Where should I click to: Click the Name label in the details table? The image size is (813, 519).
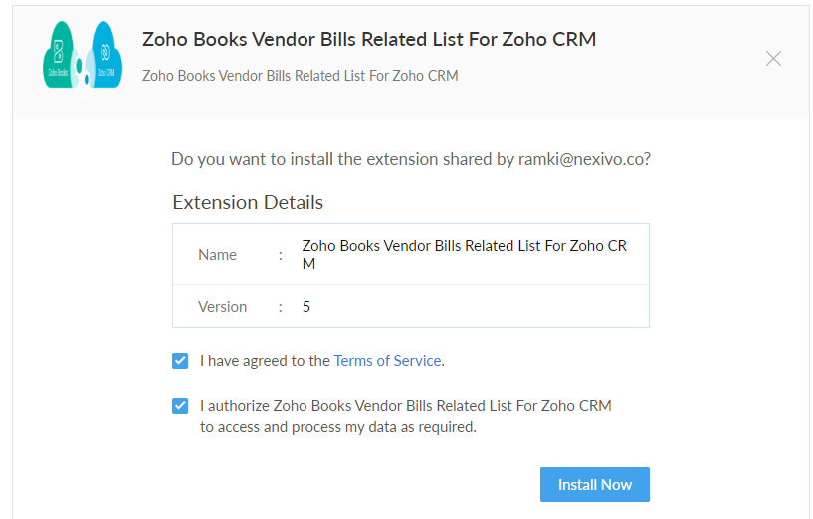click(217, 255)
